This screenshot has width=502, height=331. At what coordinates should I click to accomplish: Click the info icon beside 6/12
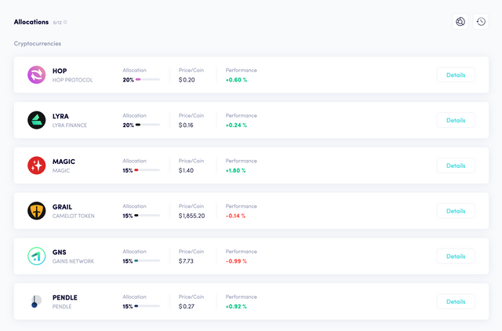tap(65, 23)
